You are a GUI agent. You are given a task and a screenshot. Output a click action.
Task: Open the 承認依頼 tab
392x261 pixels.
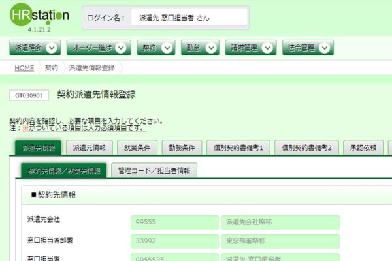point(362,148)
